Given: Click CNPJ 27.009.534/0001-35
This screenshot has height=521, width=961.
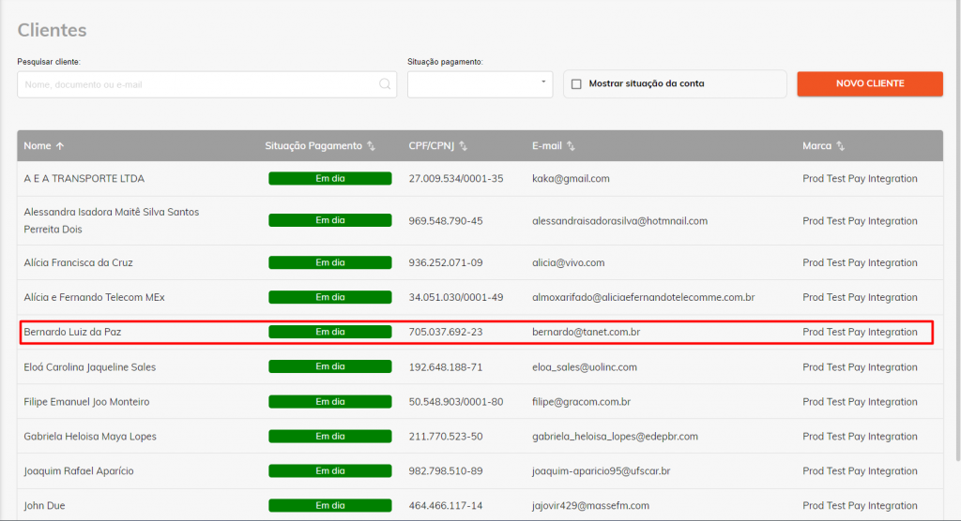Looking at the screenshot, I should tap(456, 179).
